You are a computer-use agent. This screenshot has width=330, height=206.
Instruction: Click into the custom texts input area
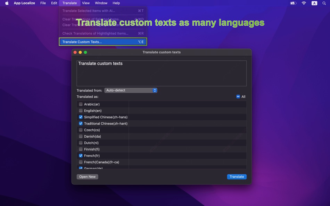click(x=162, y=74)
